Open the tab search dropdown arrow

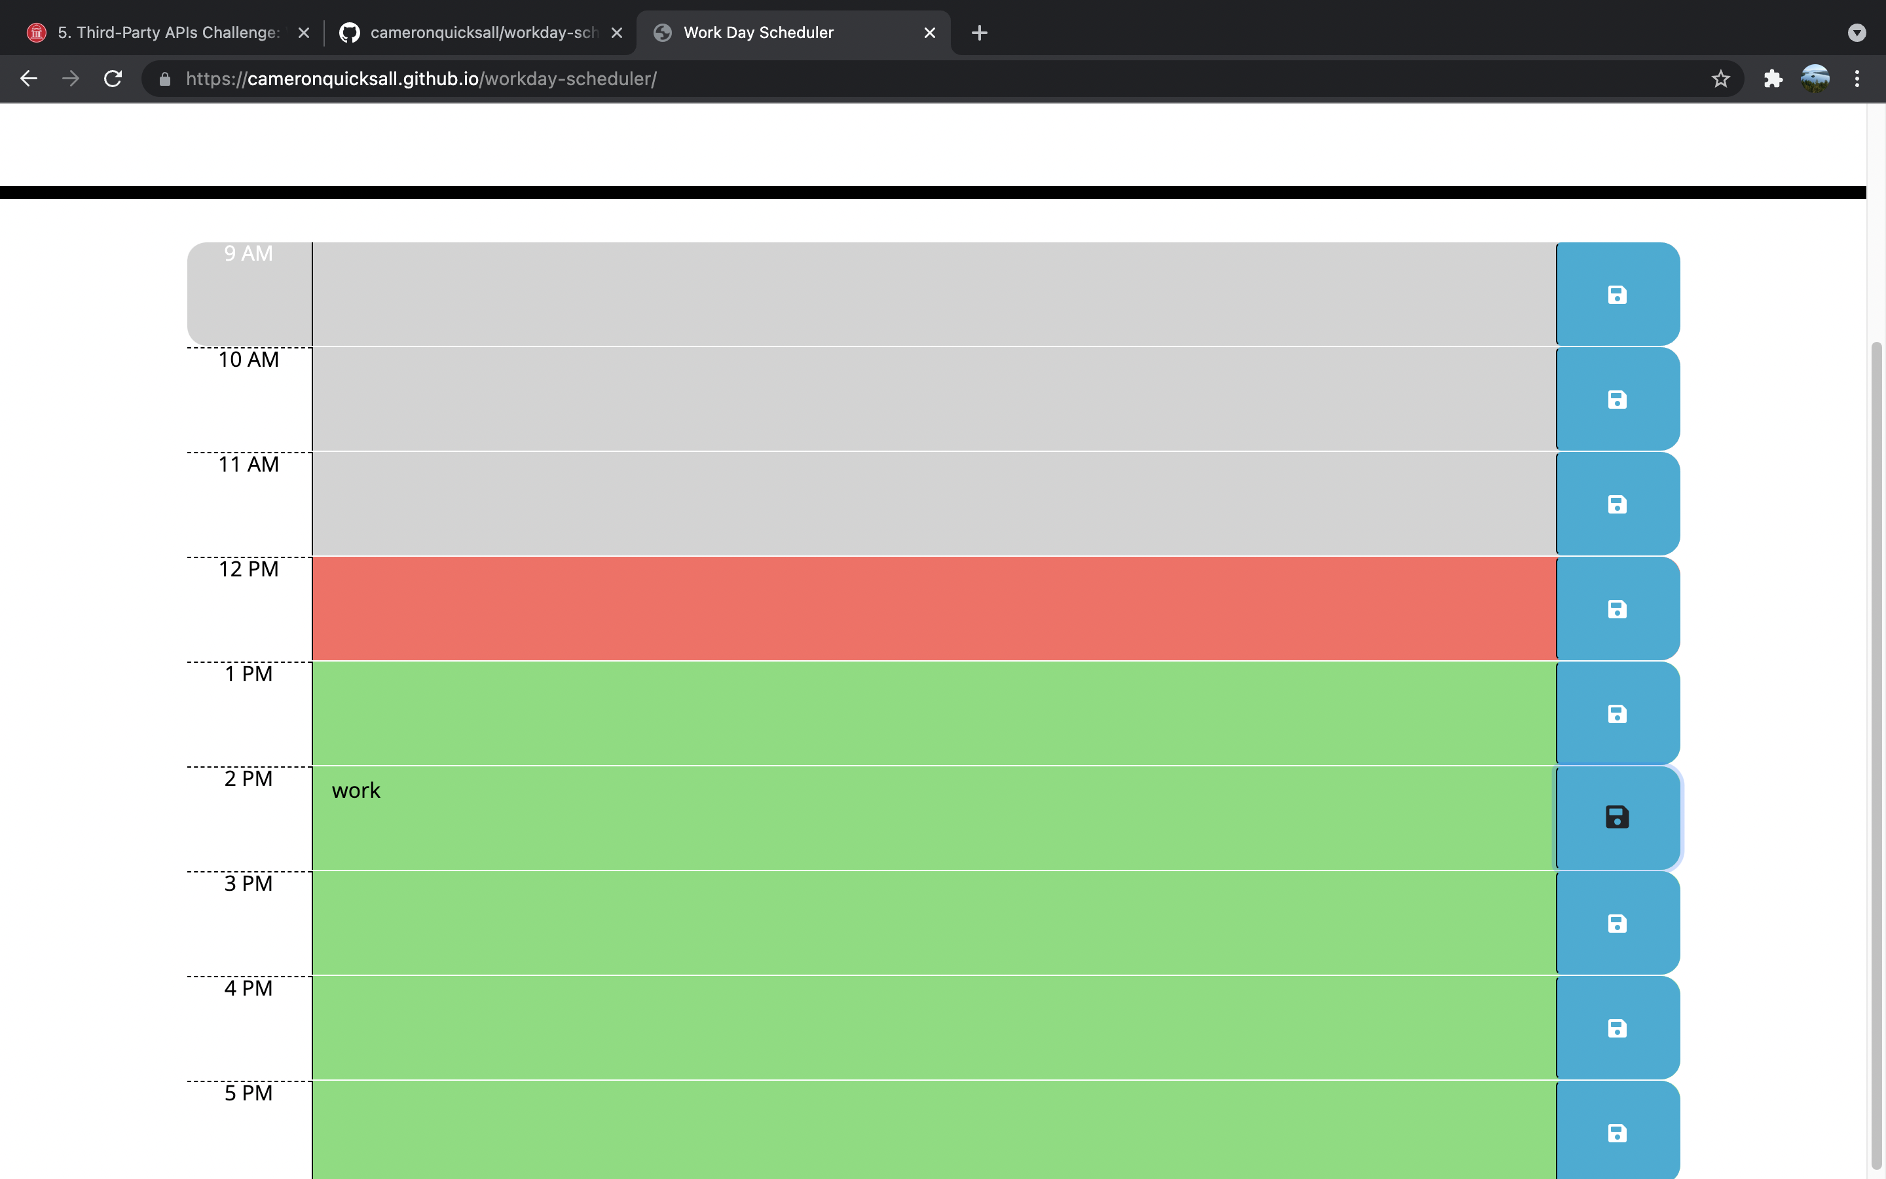click(1857, 33)
